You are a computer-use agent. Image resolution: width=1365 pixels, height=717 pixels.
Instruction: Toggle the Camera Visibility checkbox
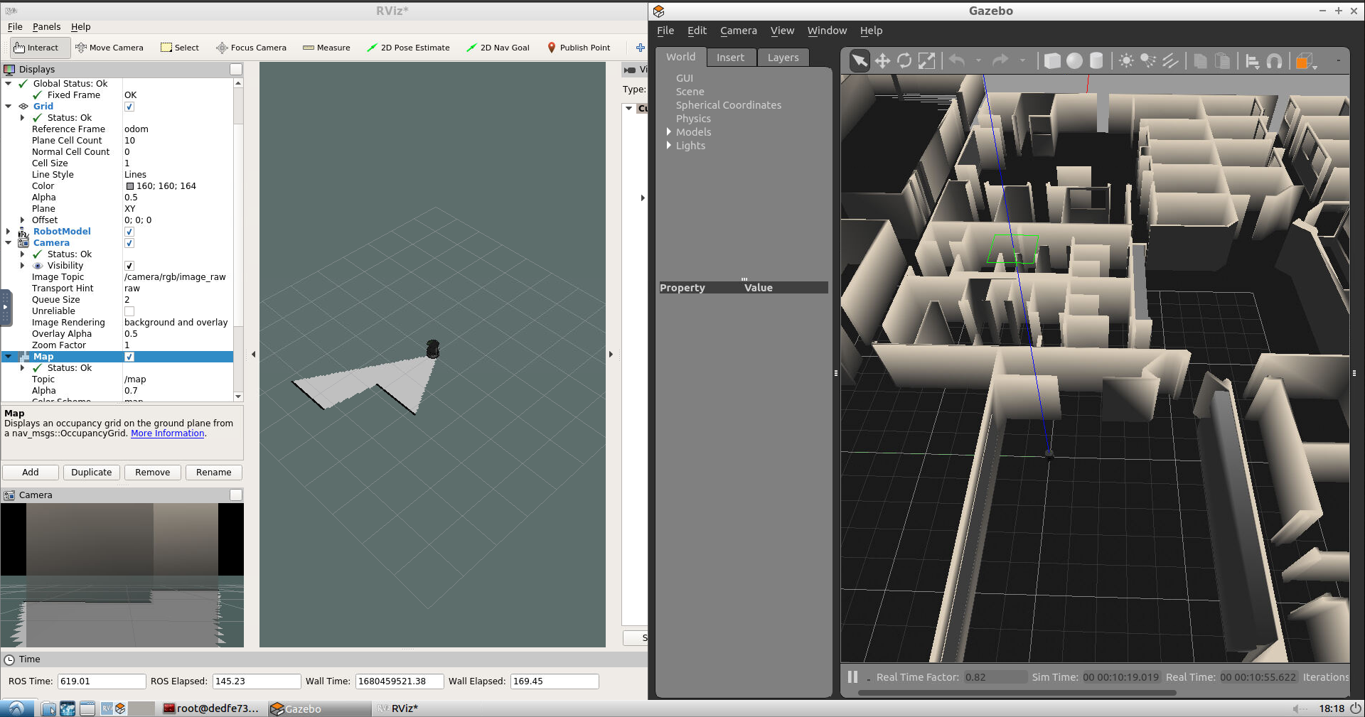click(129, 266)
